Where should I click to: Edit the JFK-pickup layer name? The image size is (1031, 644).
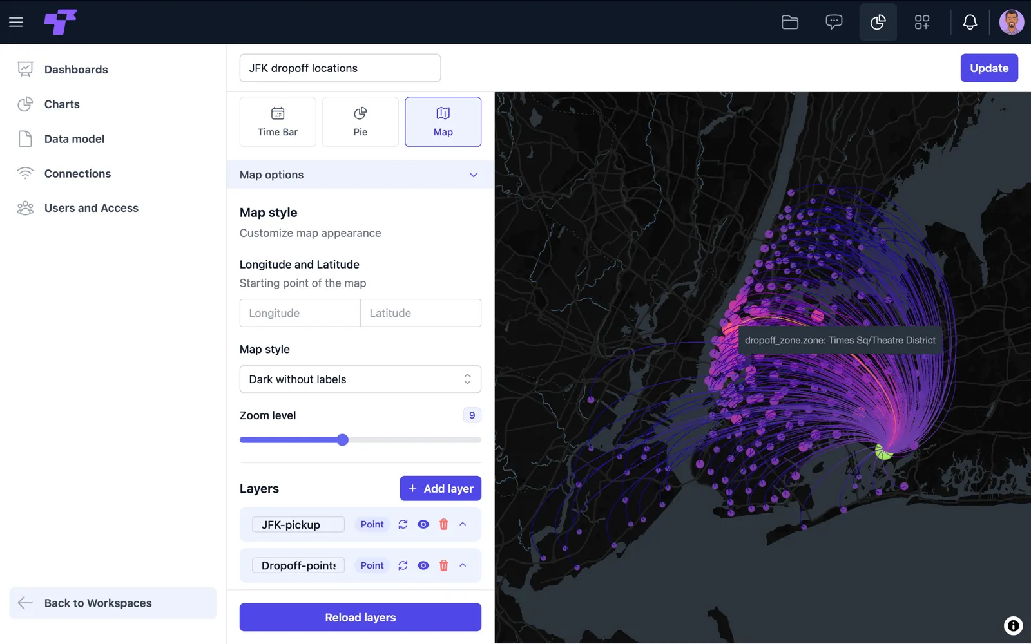point(298,525)
